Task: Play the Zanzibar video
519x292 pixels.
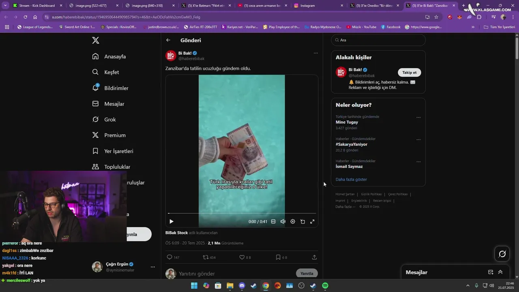Action: (x=172, y=221)
